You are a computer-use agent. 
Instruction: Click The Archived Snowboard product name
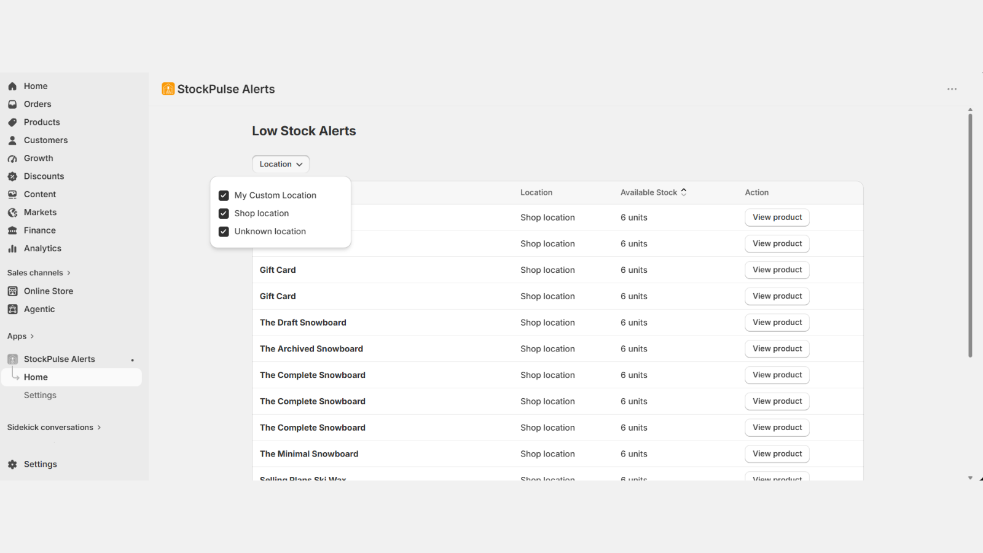tap(311, 349)
